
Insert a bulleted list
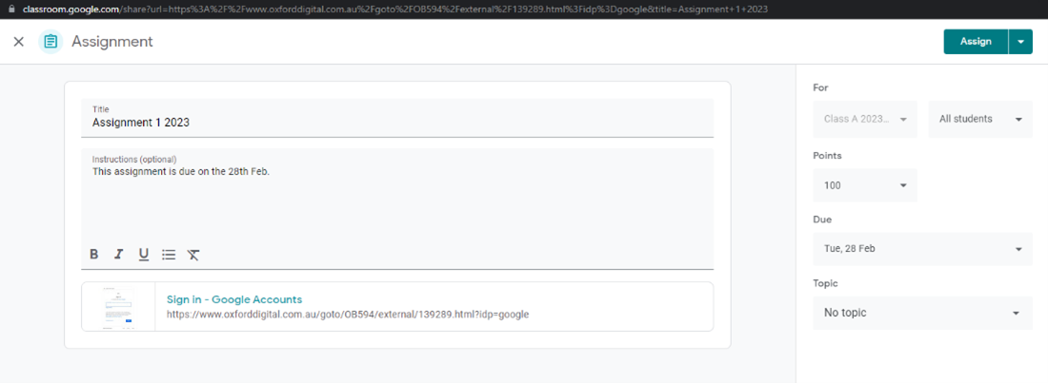[169, 254]
